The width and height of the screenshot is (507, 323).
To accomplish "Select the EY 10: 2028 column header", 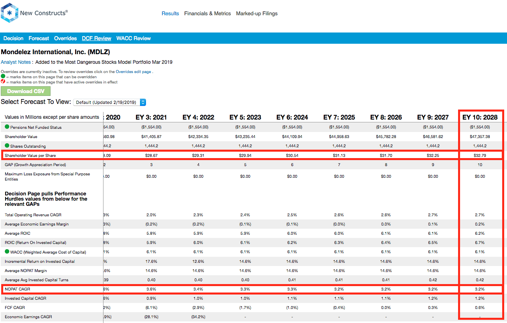I will pyautogui.click(x=480, y=118).
